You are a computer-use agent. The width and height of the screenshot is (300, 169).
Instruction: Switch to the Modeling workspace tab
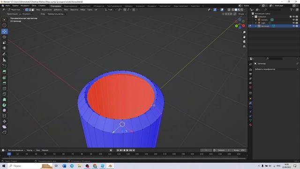click(x=71, y=6)
